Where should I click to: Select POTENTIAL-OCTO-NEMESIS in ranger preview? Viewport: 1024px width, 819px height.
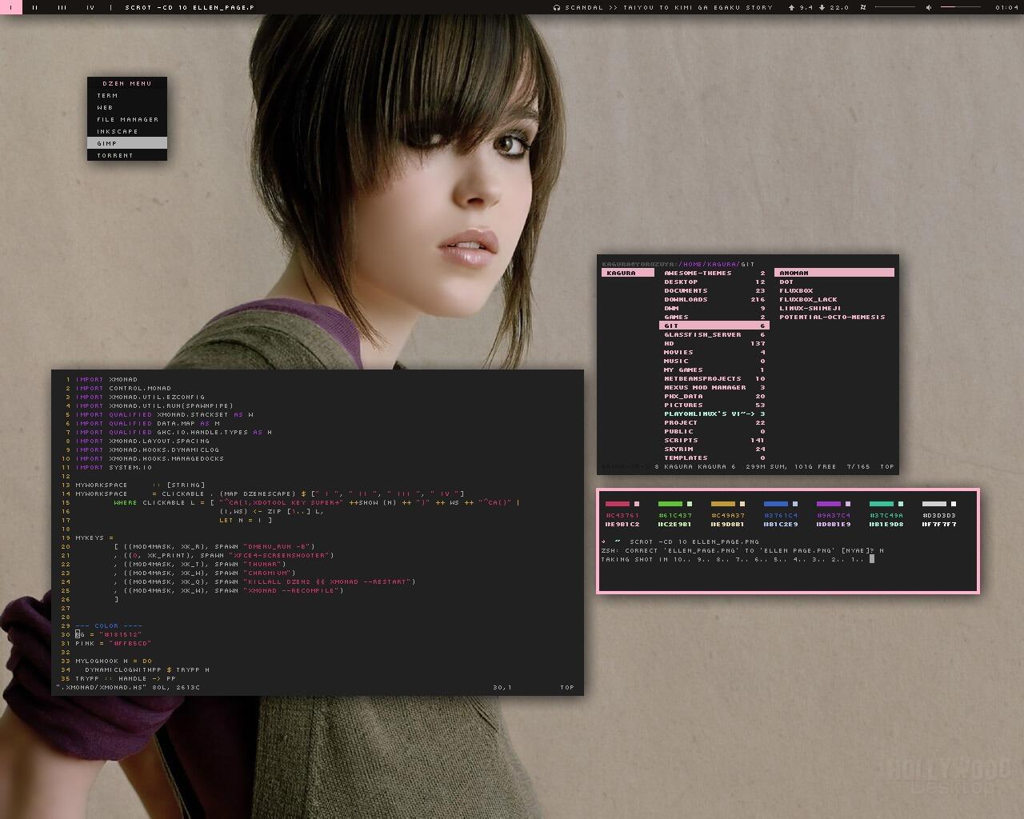(x=834, y=317)
